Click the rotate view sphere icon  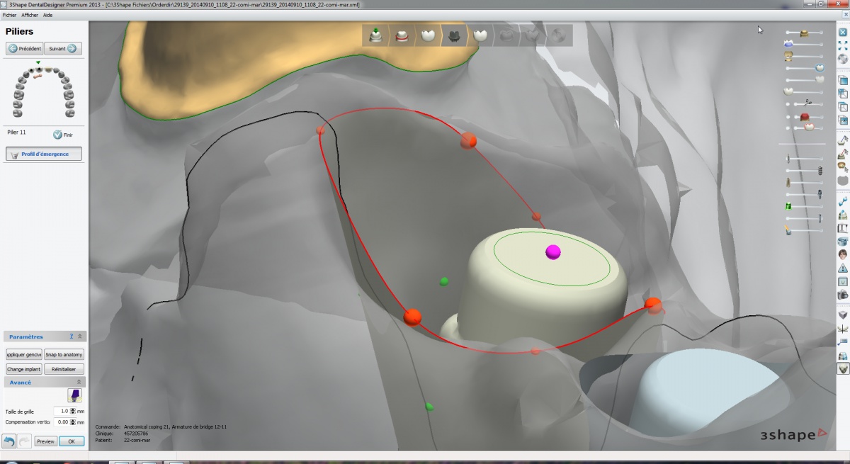point(843,59)
